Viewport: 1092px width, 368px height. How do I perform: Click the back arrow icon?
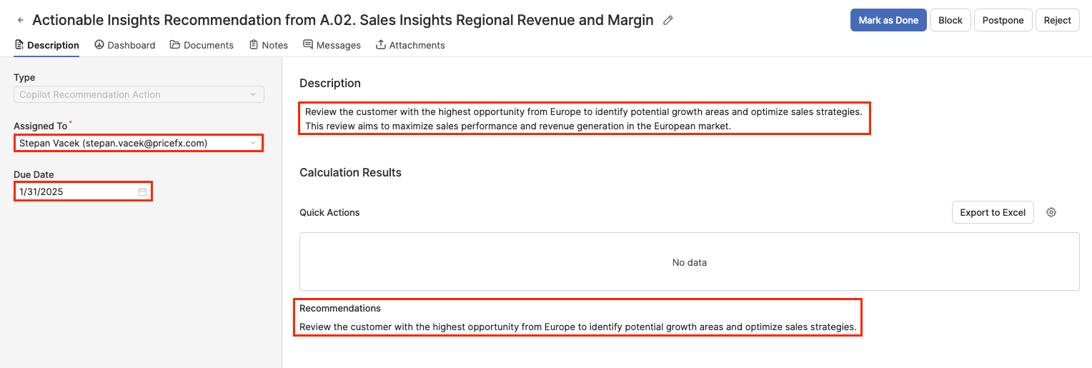click(21, 21)
